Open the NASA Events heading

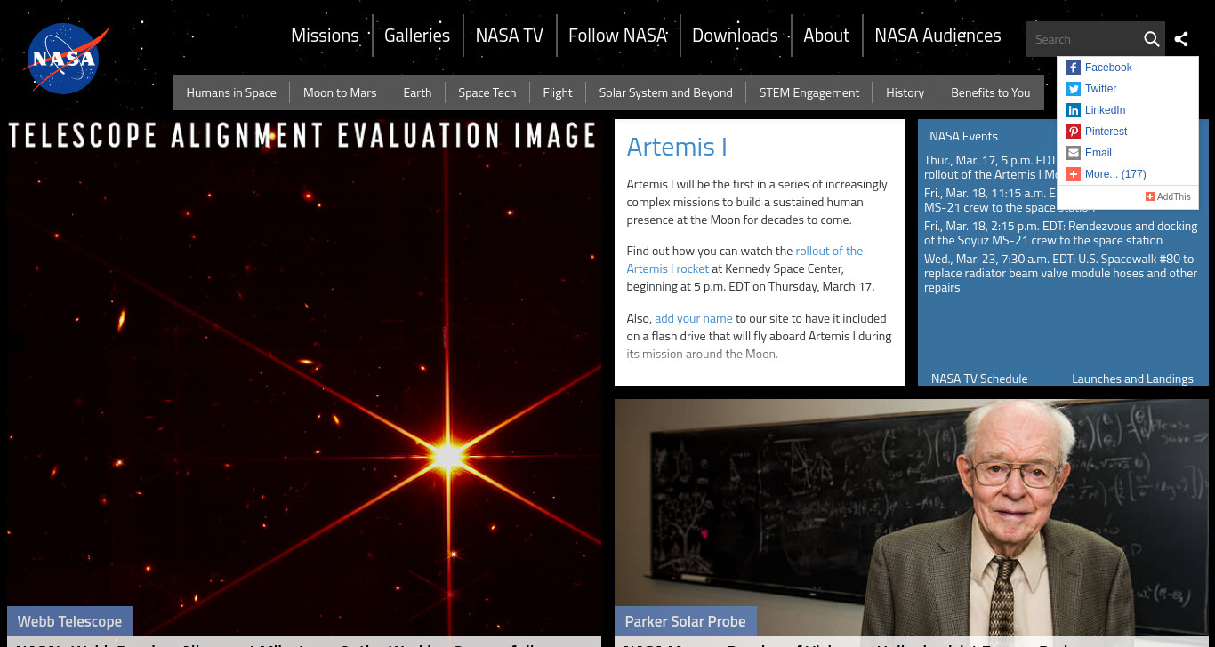coord(963,136)
